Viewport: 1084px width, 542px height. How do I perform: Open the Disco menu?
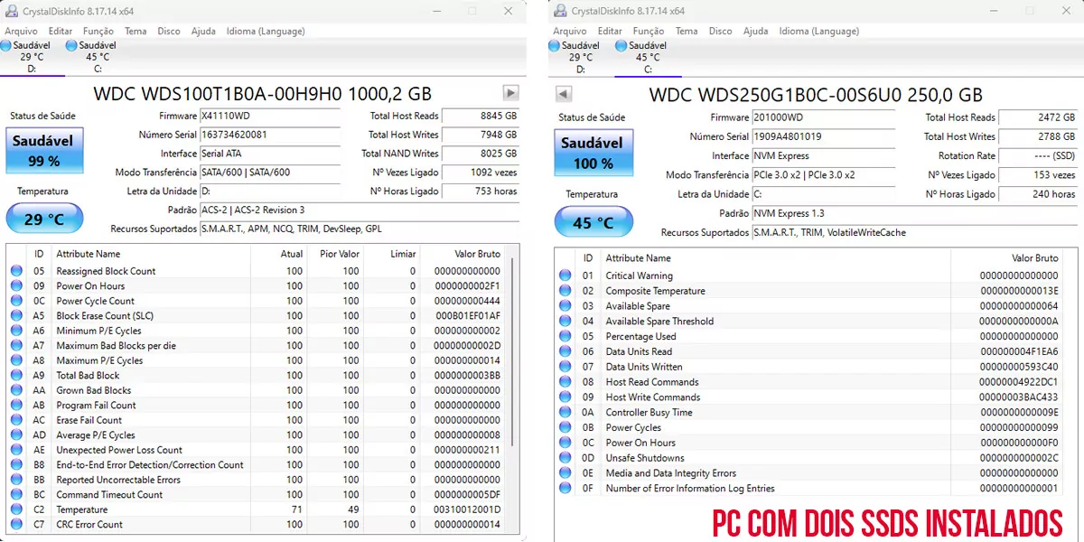coord(168,30)
